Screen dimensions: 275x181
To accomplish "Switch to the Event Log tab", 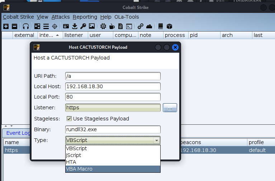I will [x=18, y=133].
